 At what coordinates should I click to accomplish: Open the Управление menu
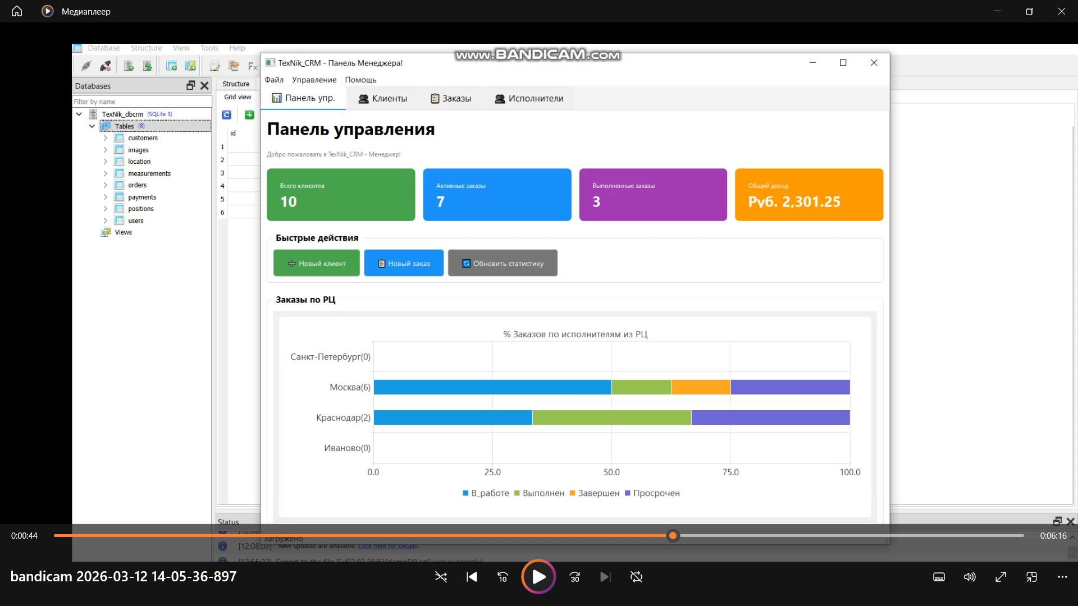[x=314, y=80]
